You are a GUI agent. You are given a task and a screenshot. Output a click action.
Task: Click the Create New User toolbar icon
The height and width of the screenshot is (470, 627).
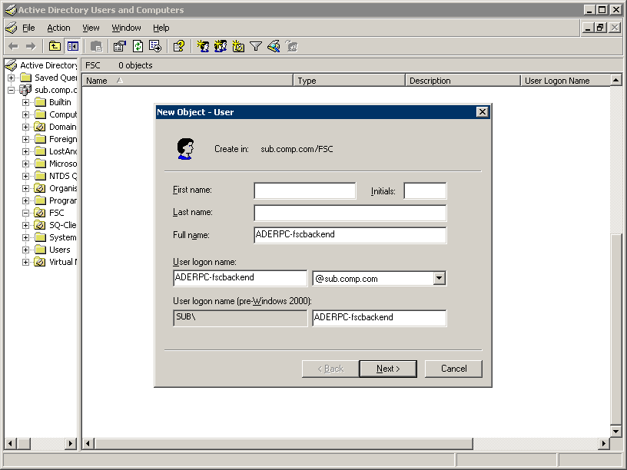pos(203,47)
